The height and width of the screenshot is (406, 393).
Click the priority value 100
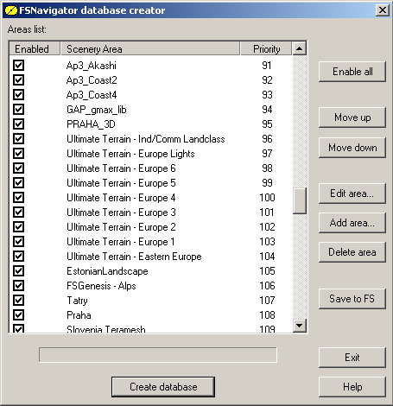tap(267, 198)
